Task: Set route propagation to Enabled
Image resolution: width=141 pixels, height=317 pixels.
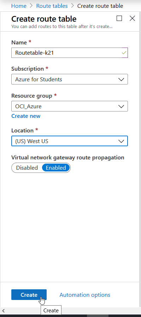Action: click(x=56, y=168)
